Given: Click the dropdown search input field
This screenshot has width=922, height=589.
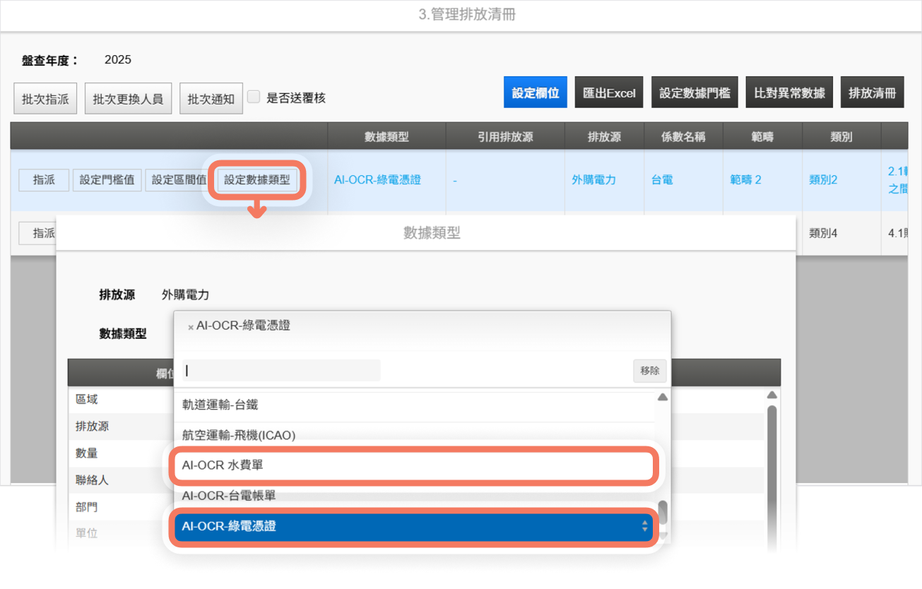Looking at the screenshot, I should (x=281, y=370).
